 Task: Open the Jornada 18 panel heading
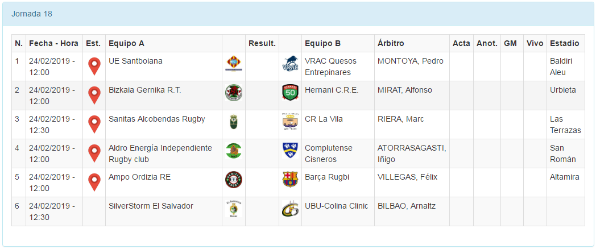pyautogui.click(x=32, y=14)
